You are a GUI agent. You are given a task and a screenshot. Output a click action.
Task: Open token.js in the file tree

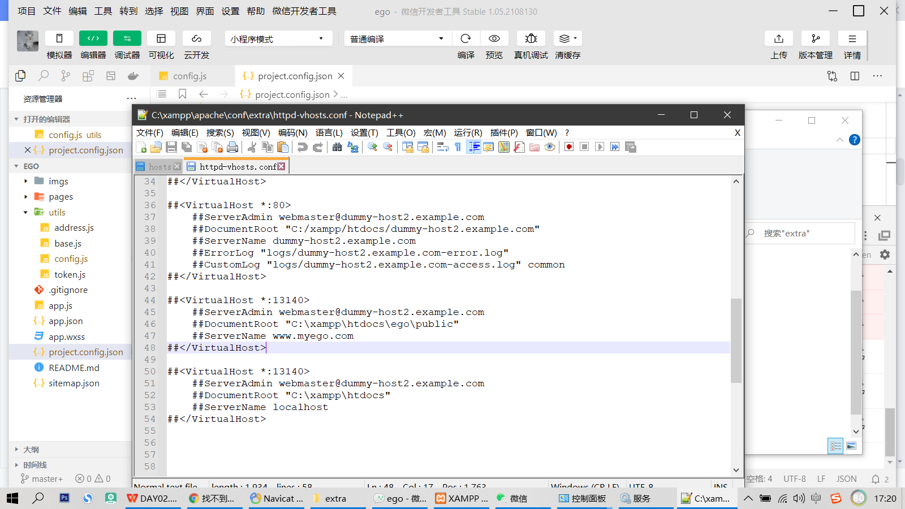(70, 274)
